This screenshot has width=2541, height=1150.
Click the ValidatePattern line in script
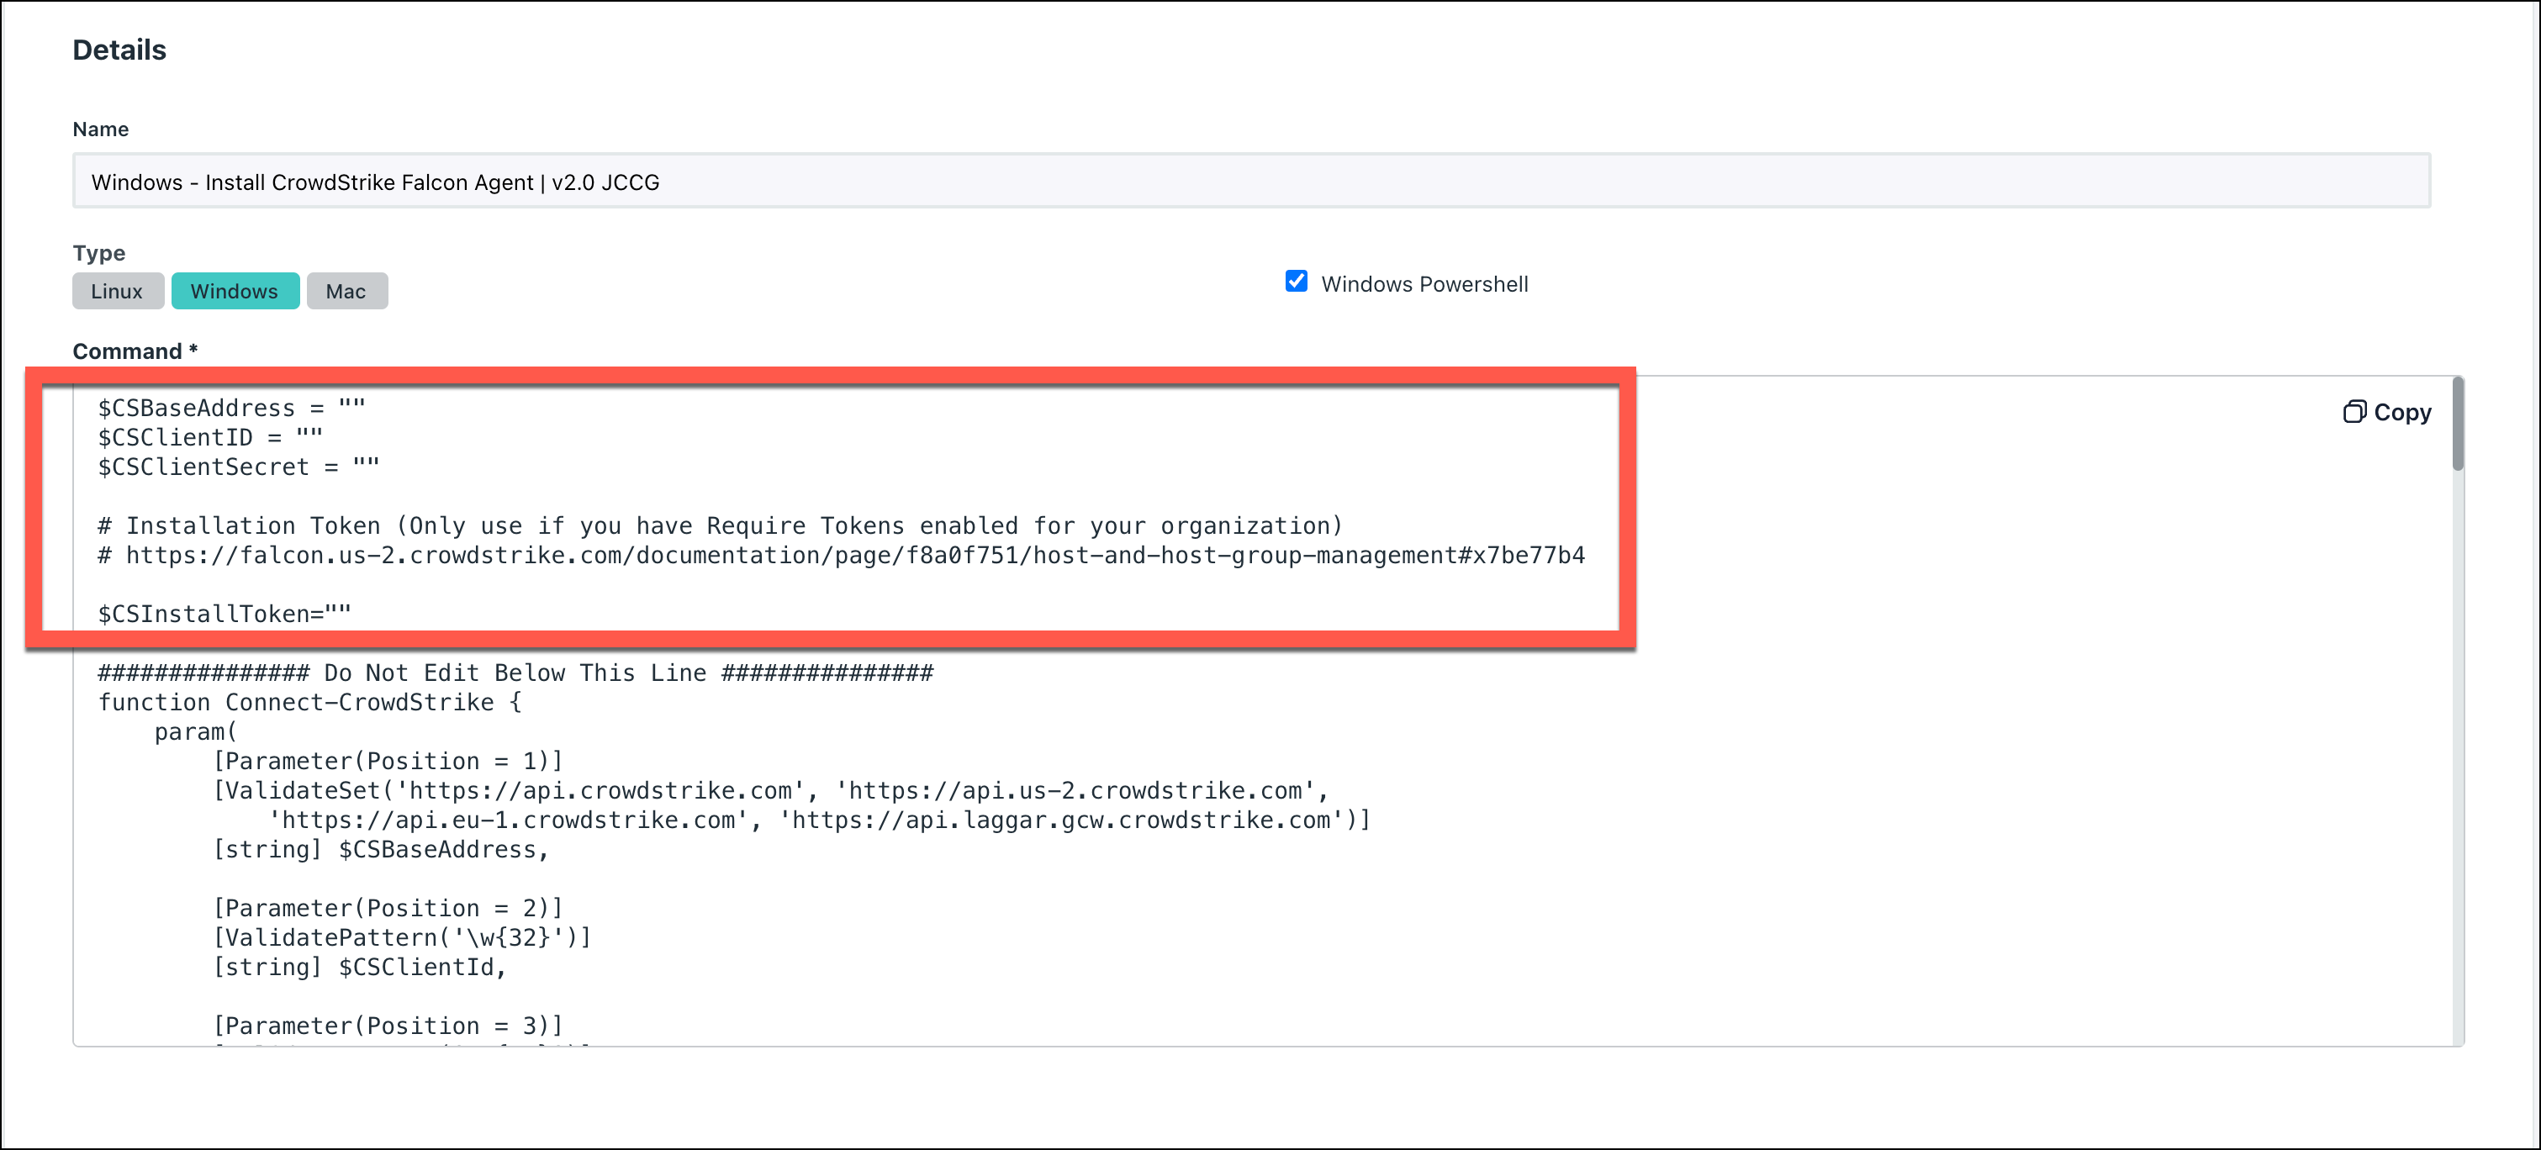pyautogui.click(x=401, y=937)
